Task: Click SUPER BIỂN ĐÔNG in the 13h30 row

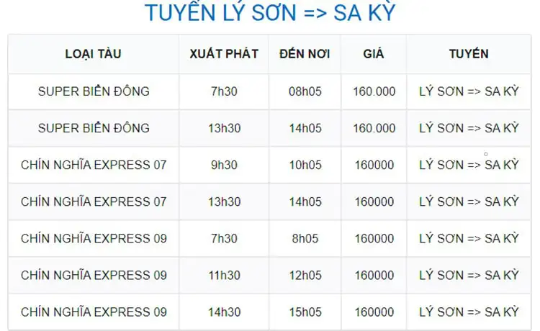Action: click(x=94, y=128)
